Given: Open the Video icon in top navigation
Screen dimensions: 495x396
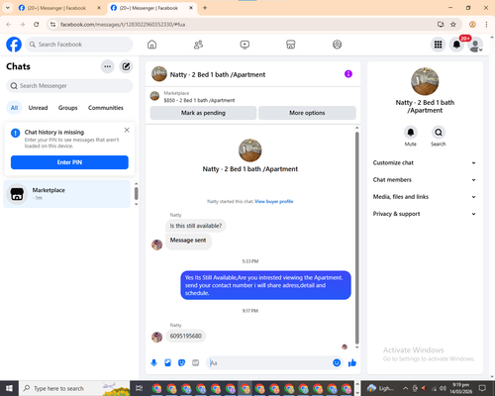Looking at the screenshot, I should click(x=245, y=45).
